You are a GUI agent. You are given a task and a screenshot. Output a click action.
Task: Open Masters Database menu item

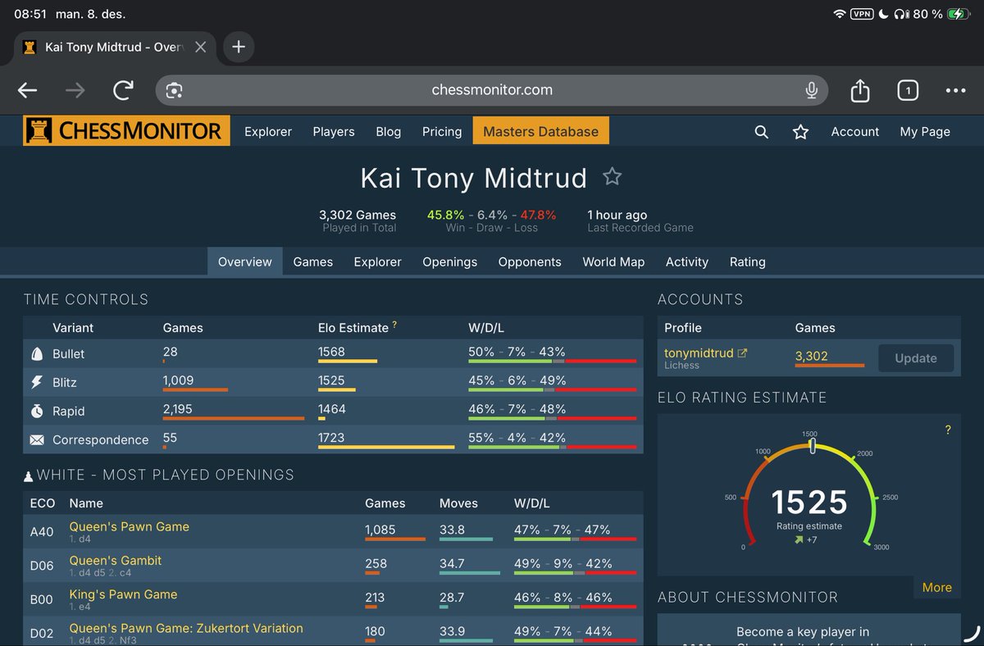click(x=540, y=131)
